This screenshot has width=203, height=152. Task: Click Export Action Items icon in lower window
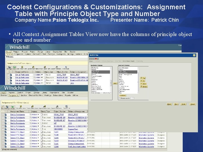[32, 106]
